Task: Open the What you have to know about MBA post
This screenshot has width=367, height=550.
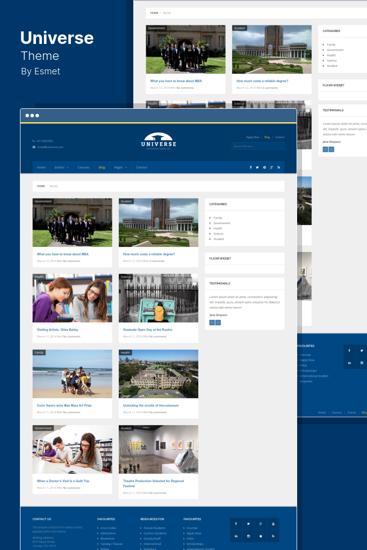Action: tap(63, 254)
